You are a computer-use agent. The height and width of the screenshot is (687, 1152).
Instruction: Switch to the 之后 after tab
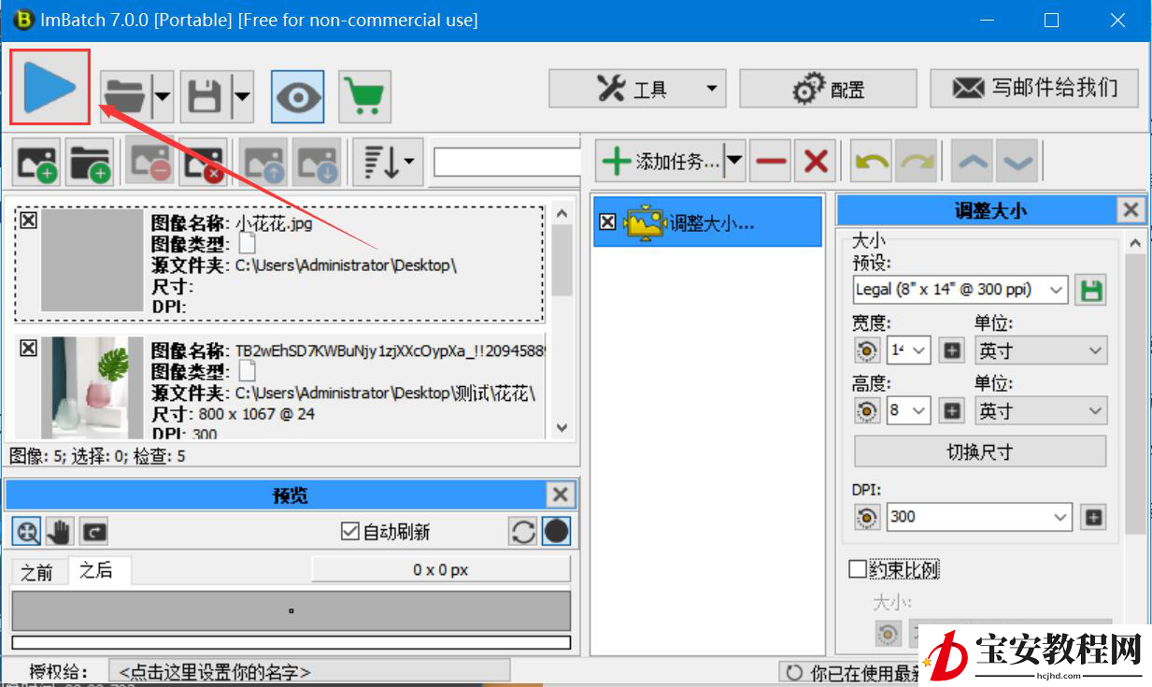click(x=97, y=570)
